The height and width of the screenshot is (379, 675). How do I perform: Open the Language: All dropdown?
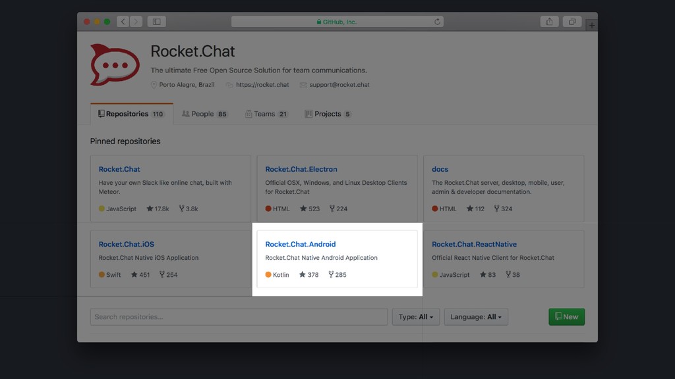point(476,316)
